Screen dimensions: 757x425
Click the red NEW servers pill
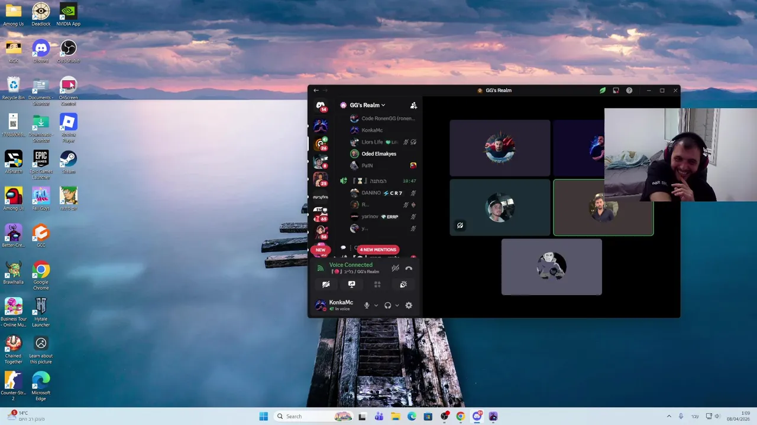[320, 250]
